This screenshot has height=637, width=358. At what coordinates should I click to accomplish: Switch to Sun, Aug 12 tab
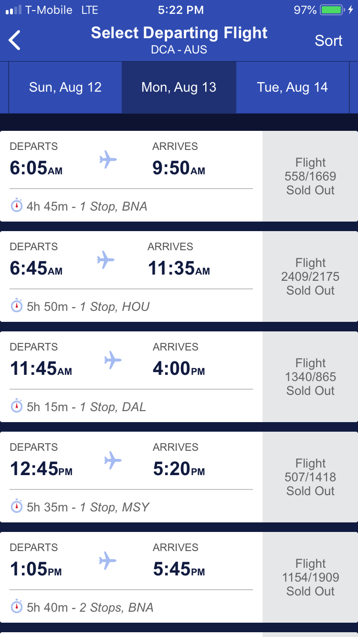click(x=65, y=87)
